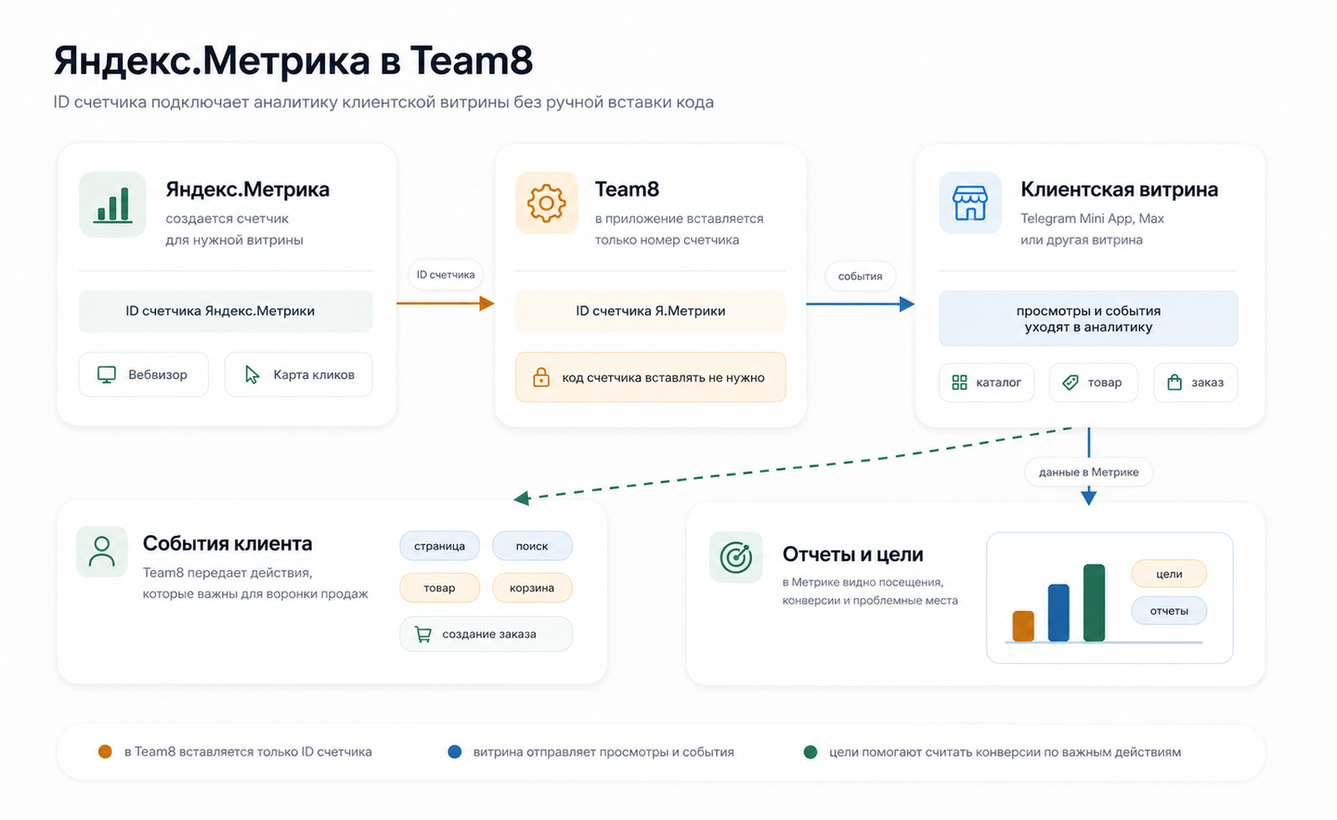This screenshot has width=1337, height=820.
Task: Click the ID счетчика Яндекс.Метрики field
Action: pyautogui.click(x=226, y=311)
